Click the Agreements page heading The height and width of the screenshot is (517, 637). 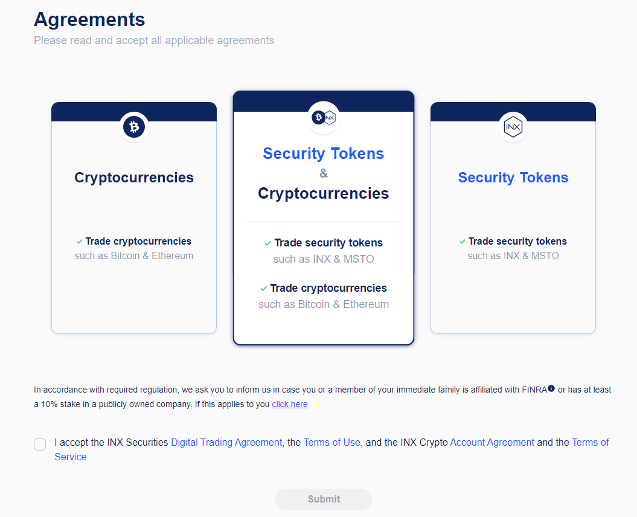89,19
